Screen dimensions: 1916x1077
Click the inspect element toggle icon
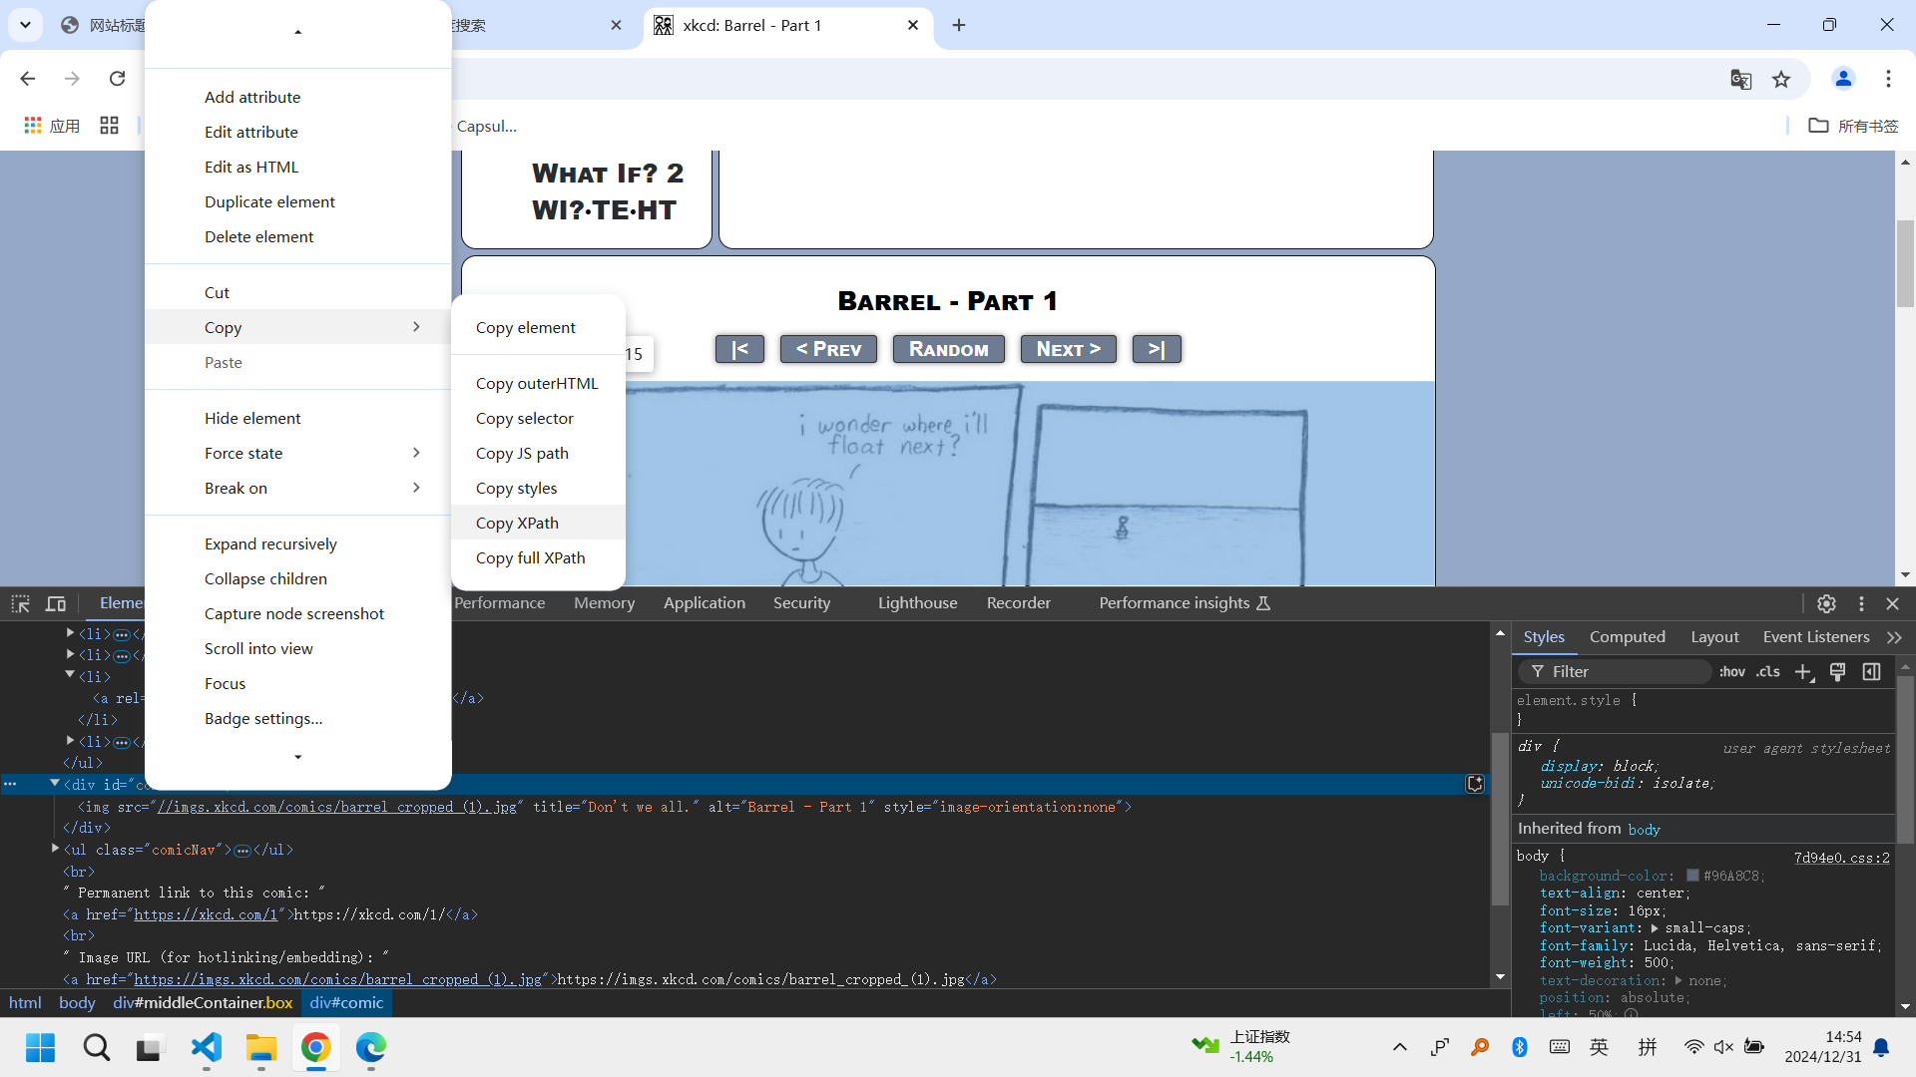[x=18, y=602]
